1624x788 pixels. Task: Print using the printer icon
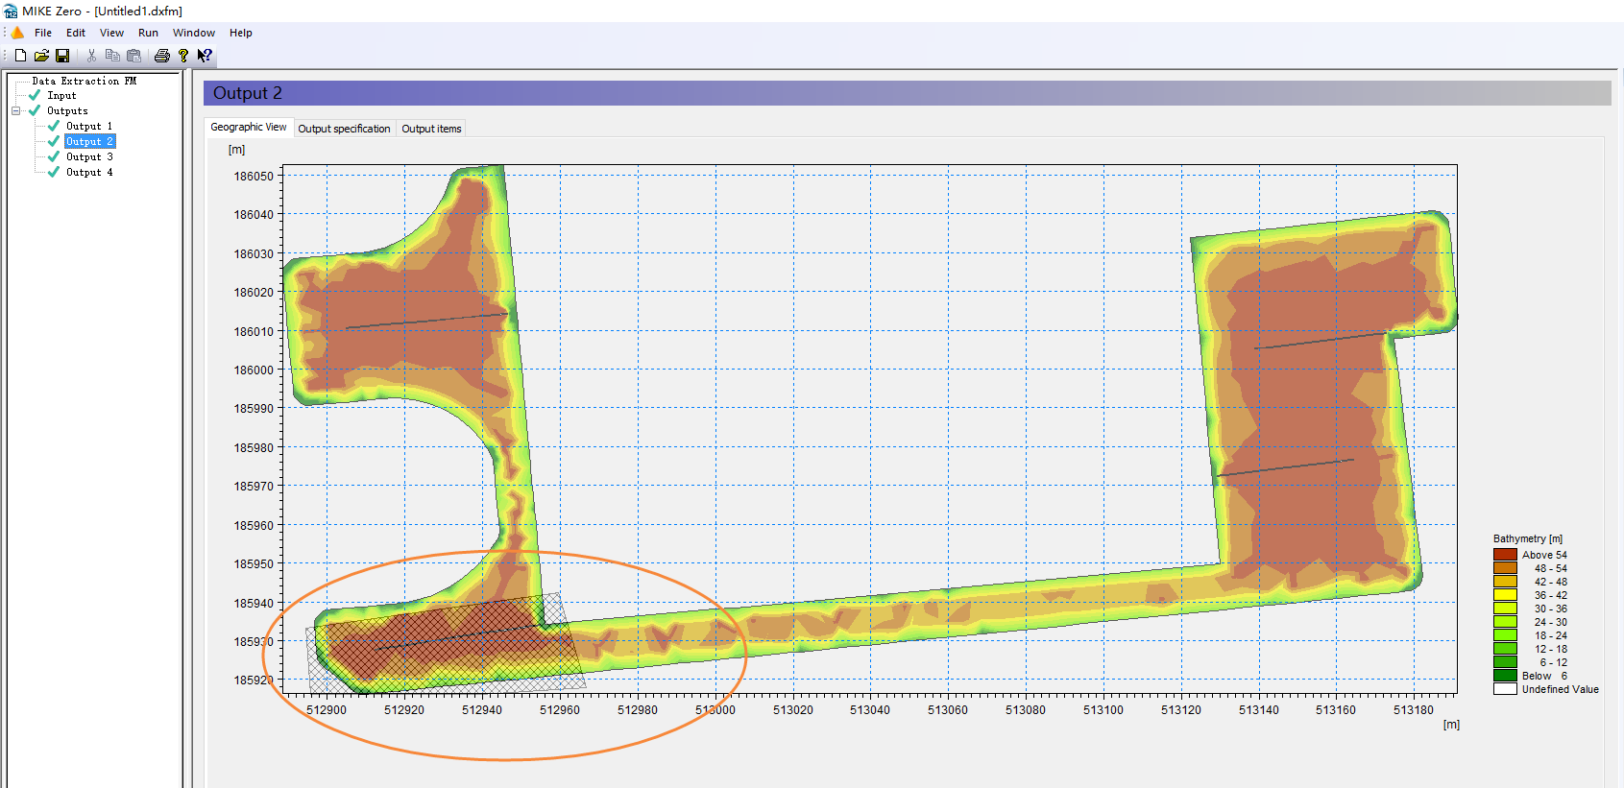pos(162,56)
